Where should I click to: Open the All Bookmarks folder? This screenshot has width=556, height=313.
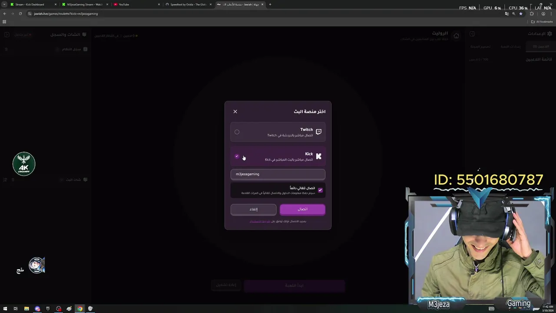pos(542,22)
